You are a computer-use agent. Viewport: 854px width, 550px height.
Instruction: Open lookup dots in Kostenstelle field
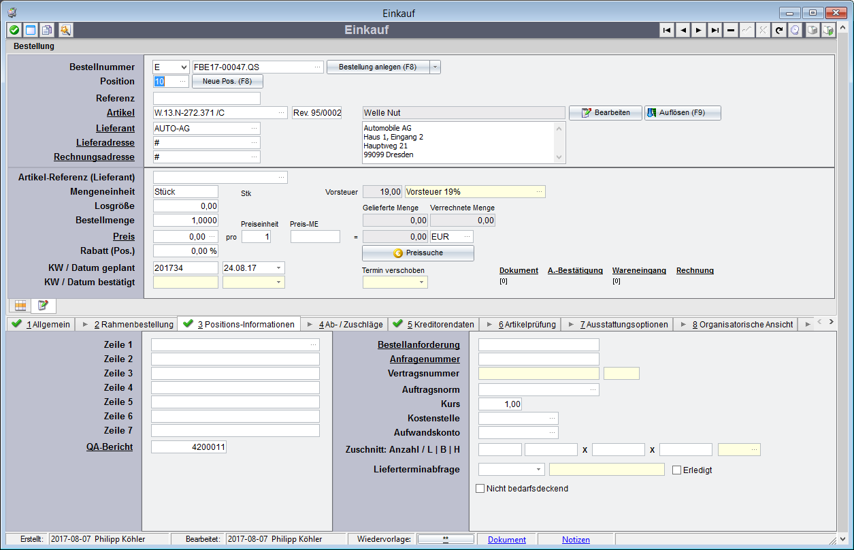[x=553, y=418]
